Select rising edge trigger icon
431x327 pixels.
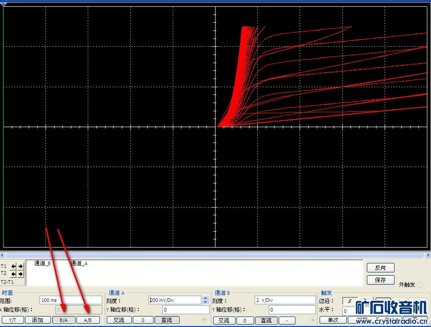tap(349, 301)
